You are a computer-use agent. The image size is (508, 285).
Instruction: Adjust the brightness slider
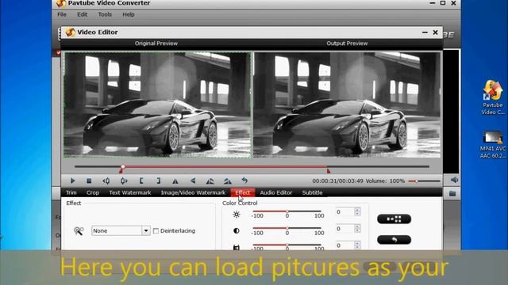(287, 211)
